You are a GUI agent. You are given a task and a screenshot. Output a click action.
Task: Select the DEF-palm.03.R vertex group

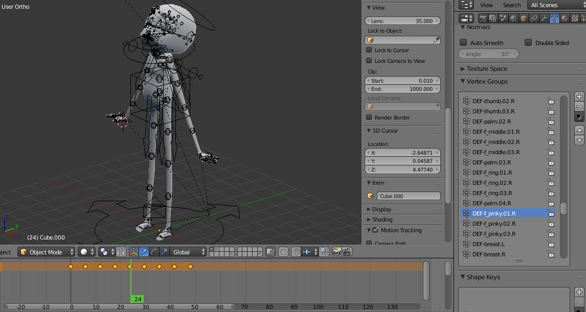coord(491,162)
